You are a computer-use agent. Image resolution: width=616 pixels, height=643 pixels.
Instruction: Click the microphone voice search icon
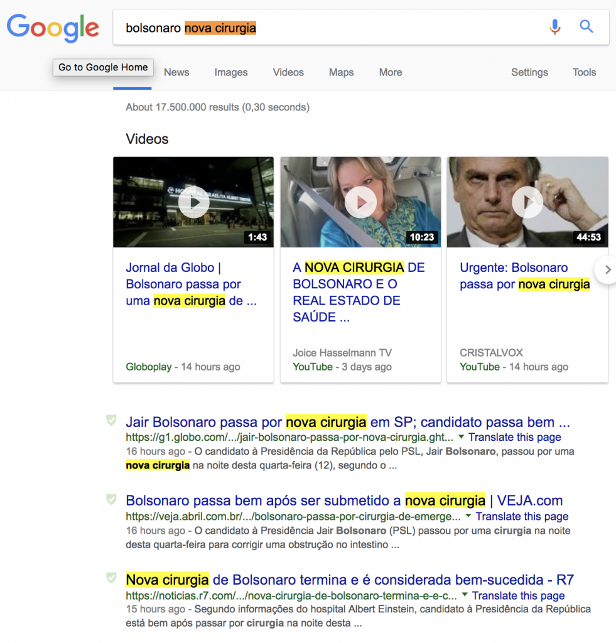554,27
